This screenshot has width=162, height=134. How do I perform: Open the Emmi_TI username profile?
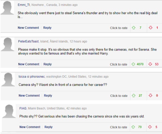pyautogui.click(x=24, y=5)
